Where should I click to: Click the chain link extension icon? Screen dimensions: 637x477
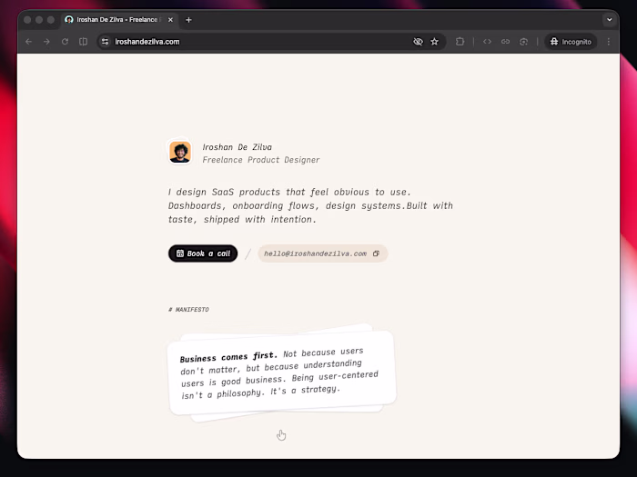coord(505,42)
